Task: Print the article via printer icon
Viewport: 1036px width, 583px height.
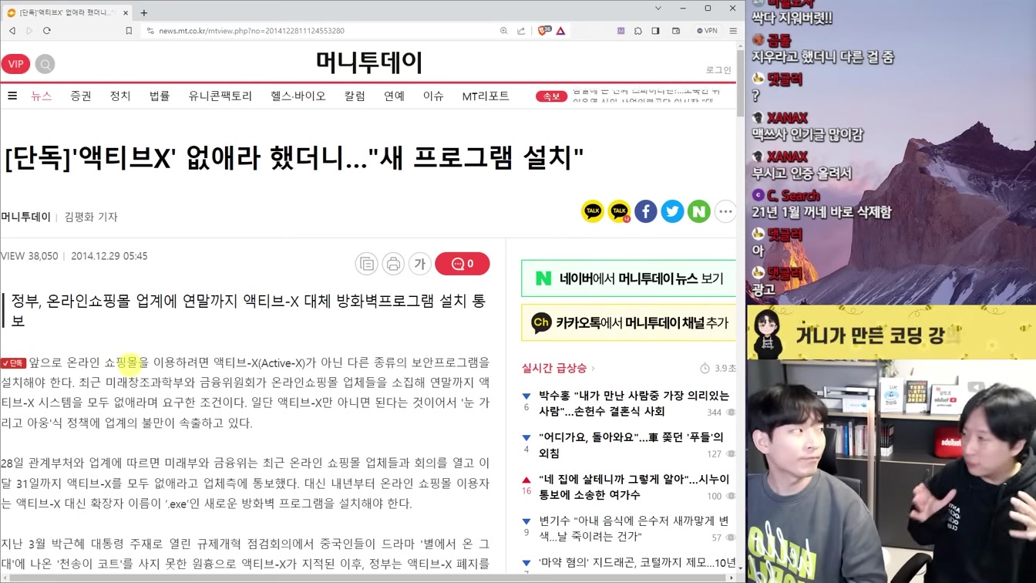Action: click(x=393, y=264)
